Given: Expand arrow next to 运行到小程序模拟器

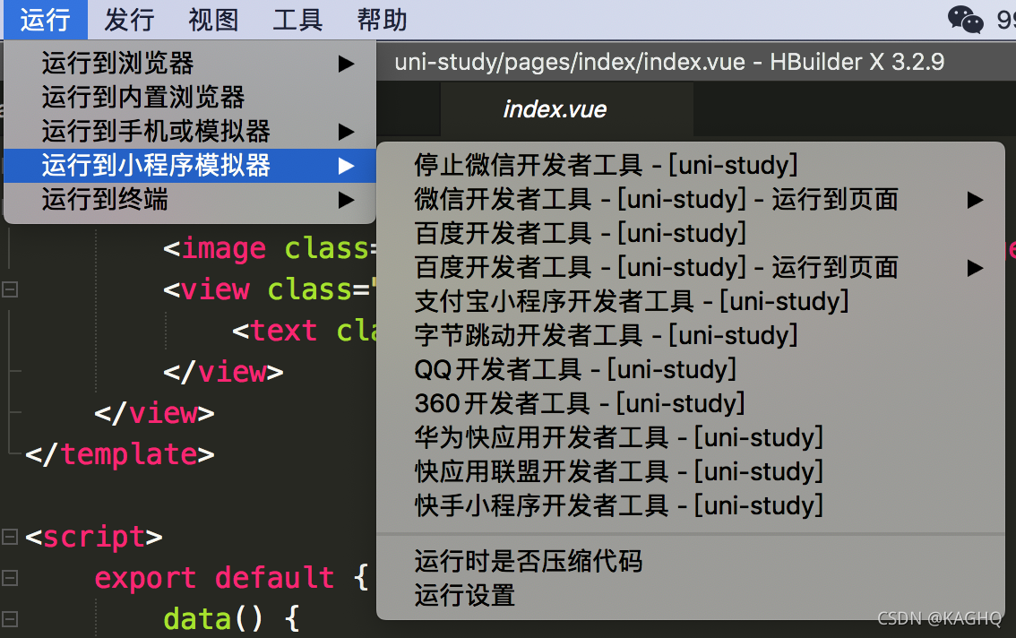Looking at the screenshot, I should 346,166.
